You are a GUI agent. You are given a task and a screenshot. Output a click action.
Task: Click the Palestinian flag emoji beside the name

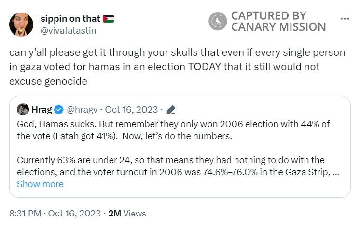108,19
